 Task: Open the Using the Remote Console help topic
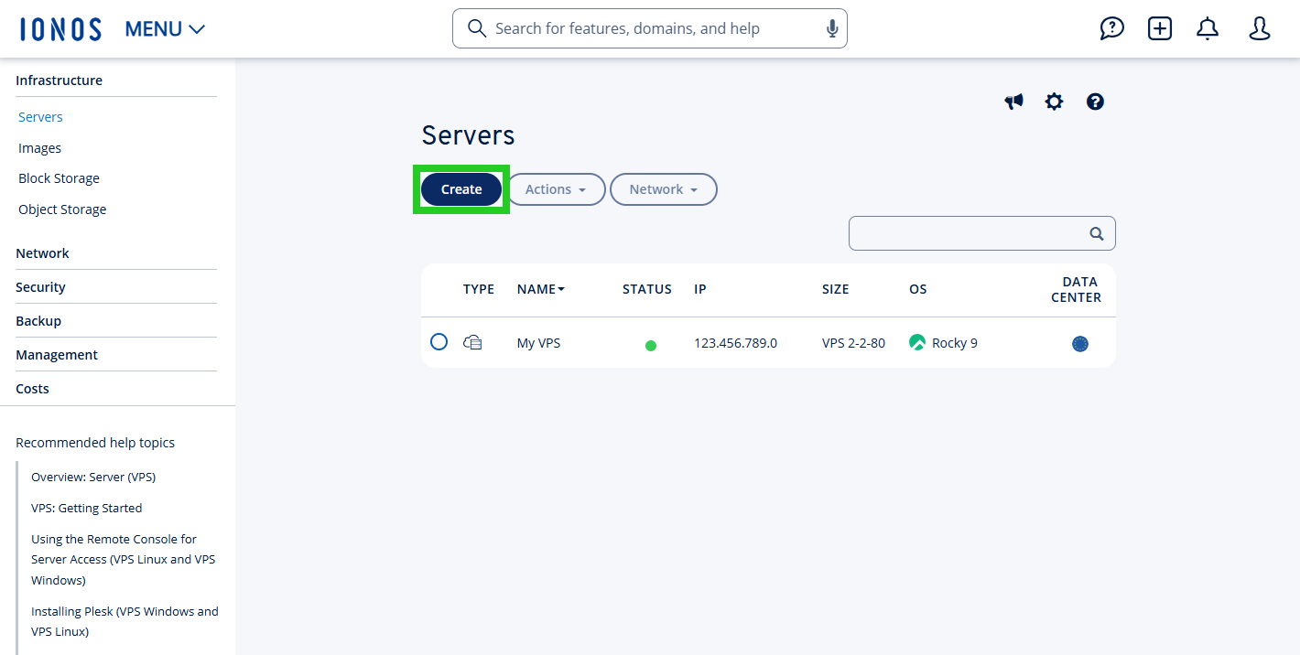124,560
